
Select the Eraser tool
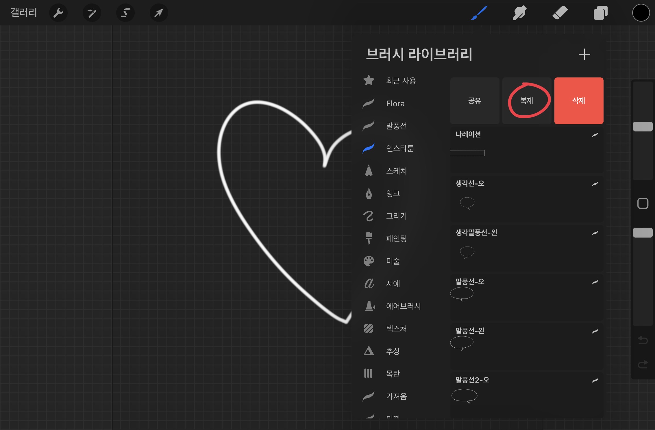[560, 13]
